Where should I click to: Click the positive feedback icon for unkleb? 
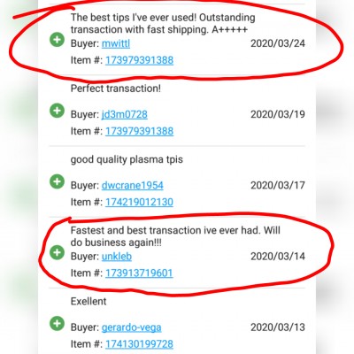point(57,252)
